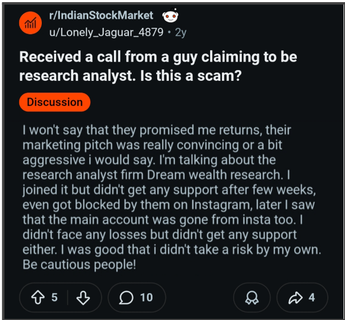Image resolution: width=345 pixels, height=320 pixels.
Task: Open comments via the speech bubble icon
Action: [x=126, y=298]
